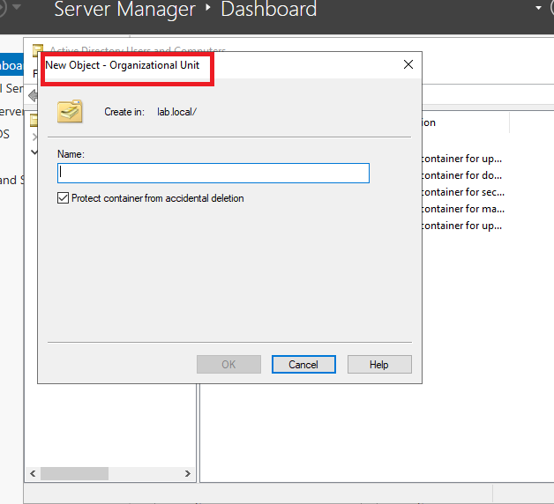Click the horizontal scrollbar right arrow

[x=188, y=474]
